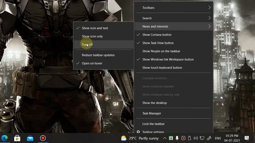The width and height of the screenshot is (255, 143).
Task: Toggle Open on hover setting
Action: coord(104,64)
